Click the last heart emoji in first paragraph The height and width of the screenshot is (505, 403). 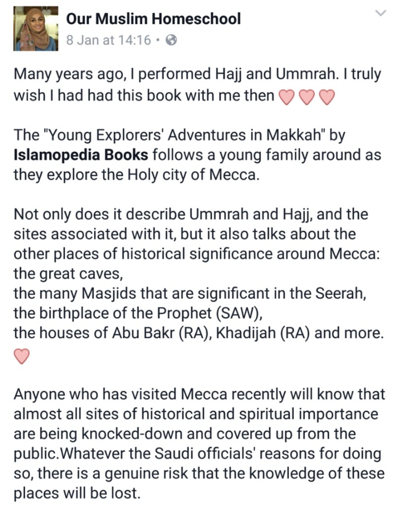(327, 97)
